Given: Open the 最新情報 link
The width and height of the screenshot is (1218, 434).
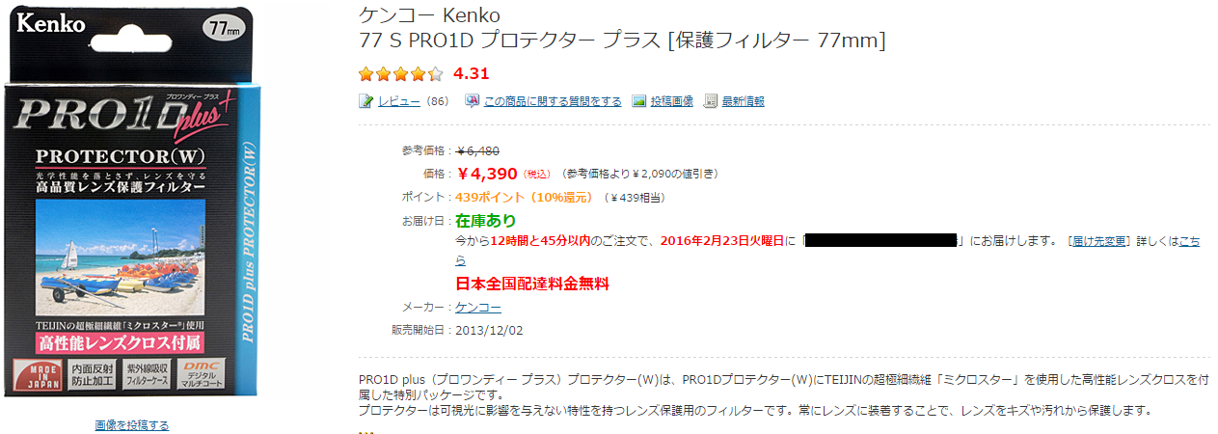Looking at the screenshot, I should [x=743, y=101].
